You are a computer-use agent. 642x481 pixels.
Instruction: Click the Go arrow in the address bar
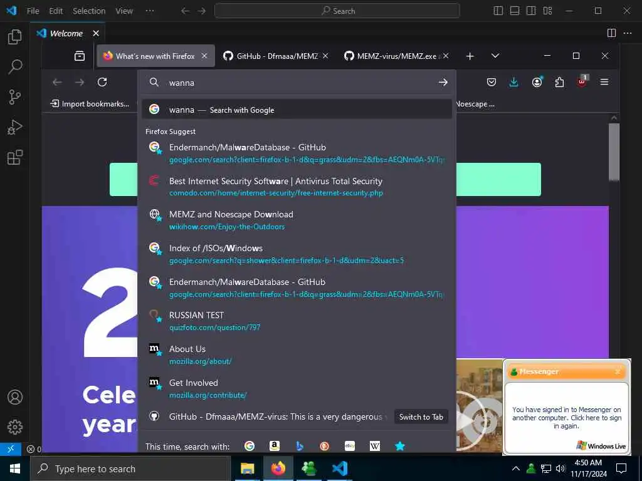tap(443, 83)
